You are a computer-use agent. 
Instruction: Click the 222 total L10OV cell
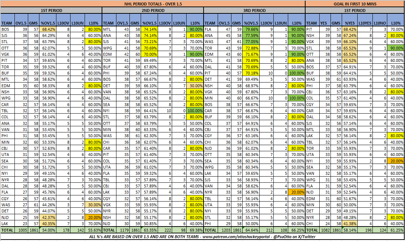(165, 230)
